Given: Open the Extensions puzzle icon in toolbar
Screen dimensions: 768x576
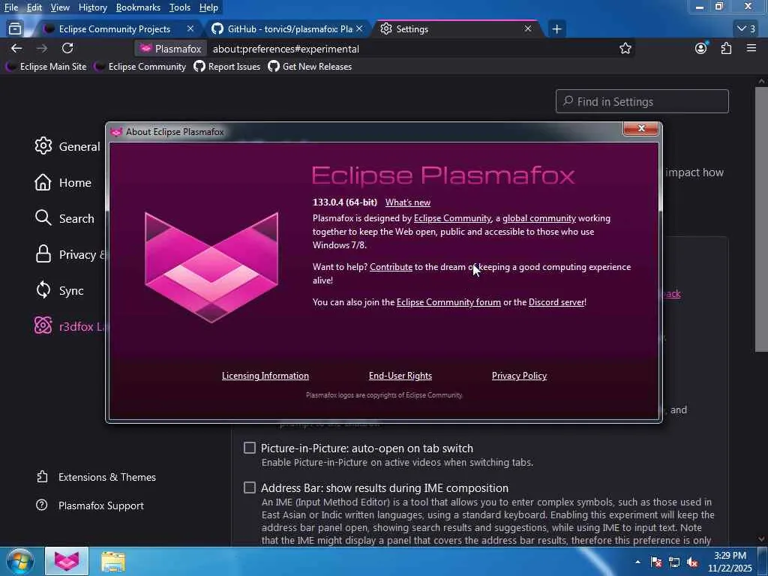Looking at the screenshot, I should click(726, 49).
